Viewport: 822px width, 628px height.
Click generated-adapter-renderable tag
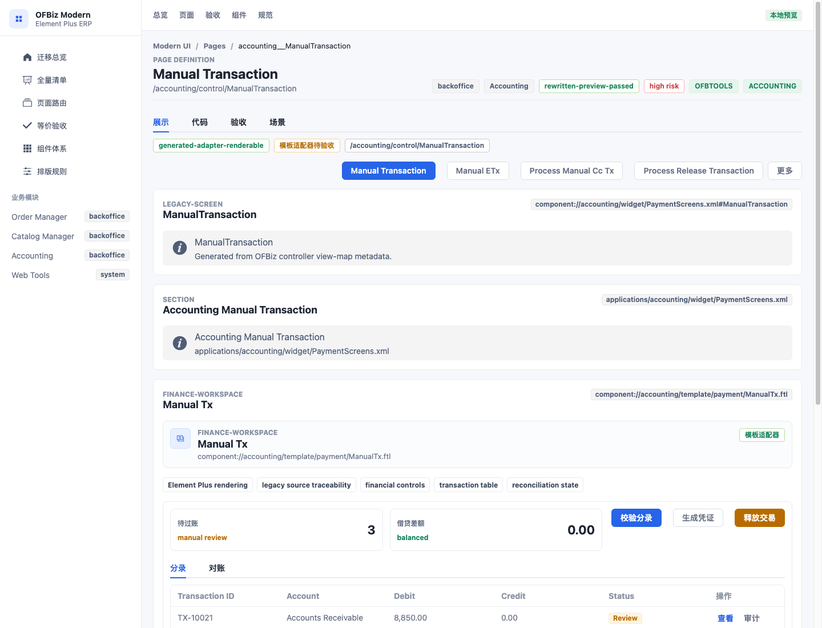211,146
